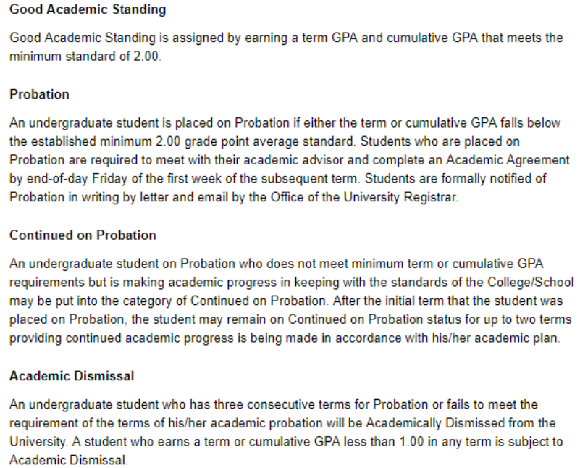The height and width of the screenshot is (468, 580).
Task: Click the 'Continued on Probation' bold heading
Action: coord(83,235)
